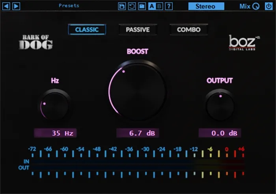This screenshot has width=276, height=194.
Task: Toggle the plugin power bypass button
Action: coord(269,6)
